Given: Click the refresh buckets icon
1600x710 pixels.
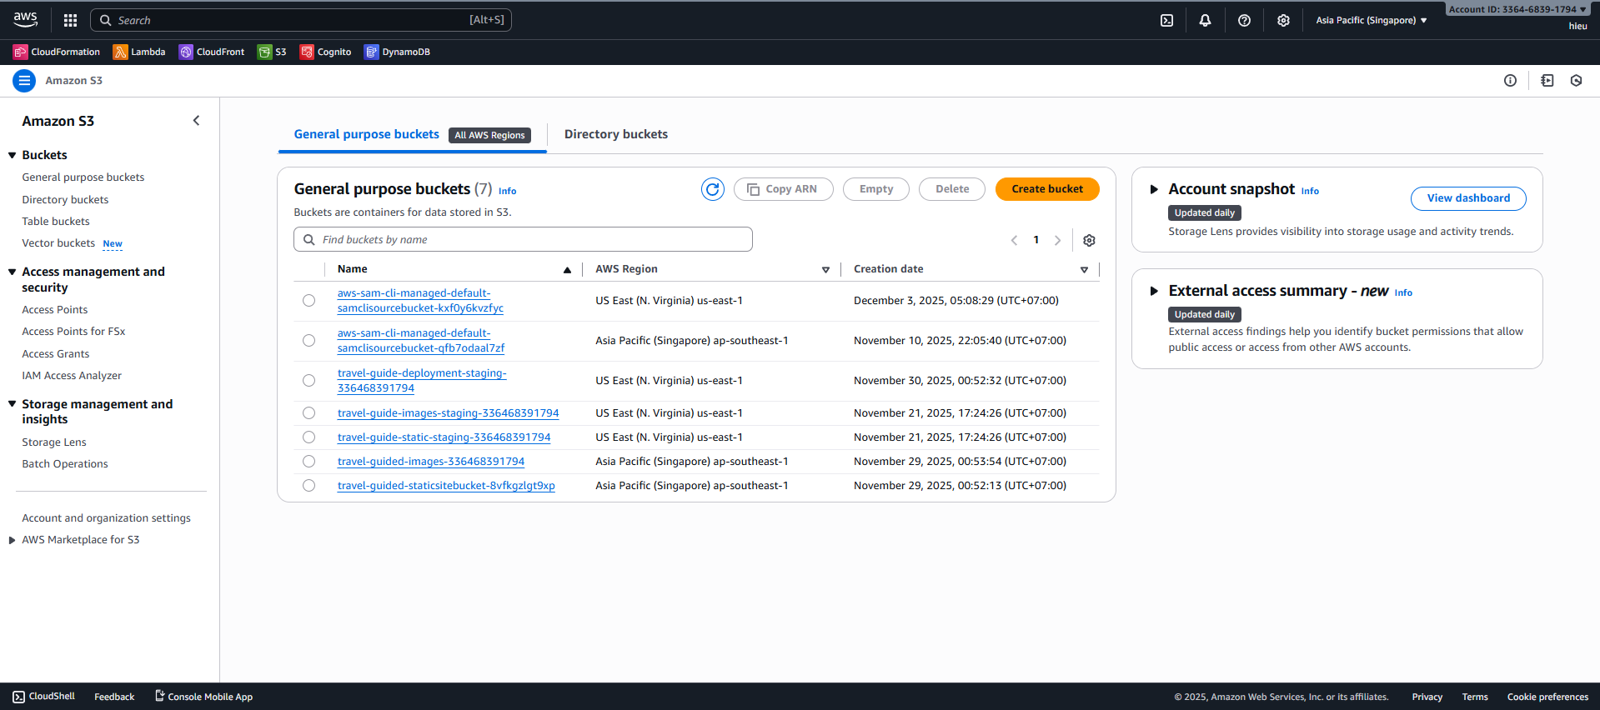Looking at the screenshot, I should 712,189.
